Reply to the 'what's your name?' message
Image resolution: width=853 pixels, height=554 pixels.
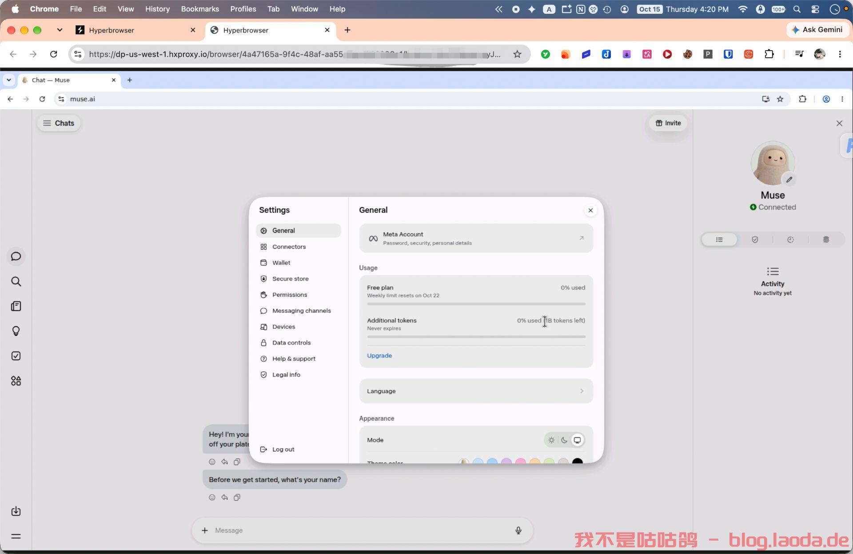(x=224, y=497)
